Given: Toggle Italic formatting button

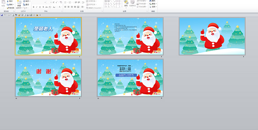Looking at the screenshot, I should pyautogui.click(x=37, y=7).
